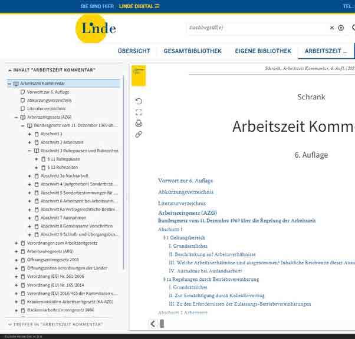
Task: Open the Übersicht tab
Action: tap(134, 51)
